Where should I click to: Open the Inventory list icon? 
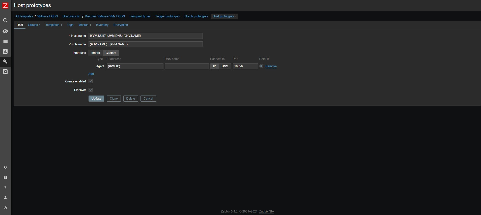(5, 41)
